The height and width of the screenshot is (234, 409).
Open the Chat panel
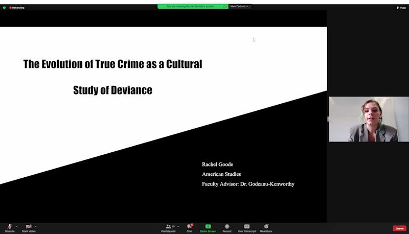click(189, 226)
